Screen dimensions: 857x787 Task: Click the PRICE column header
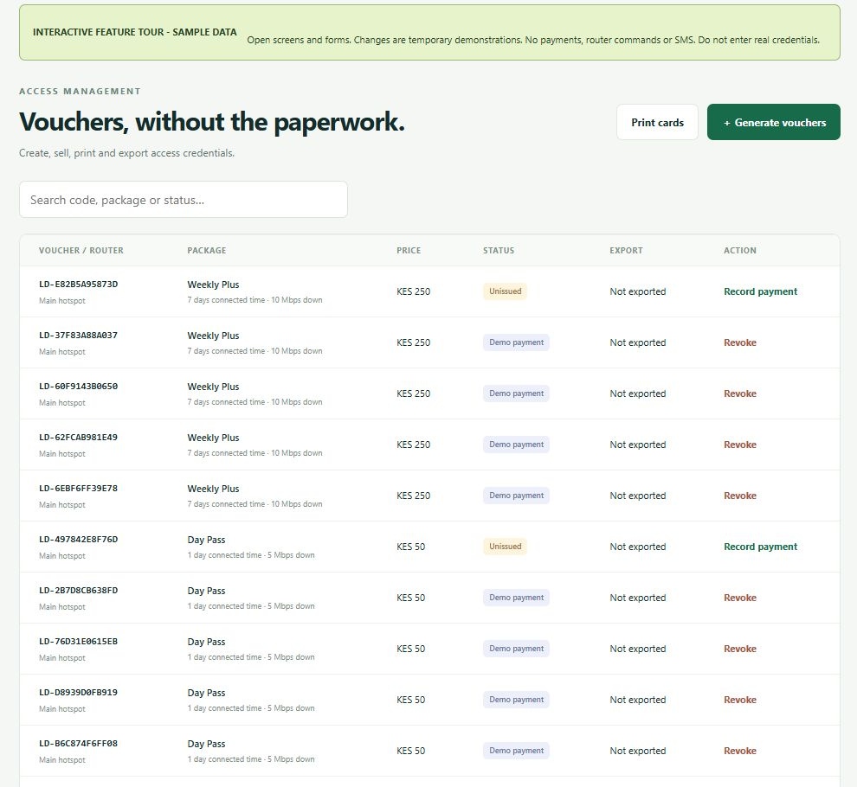409,250
